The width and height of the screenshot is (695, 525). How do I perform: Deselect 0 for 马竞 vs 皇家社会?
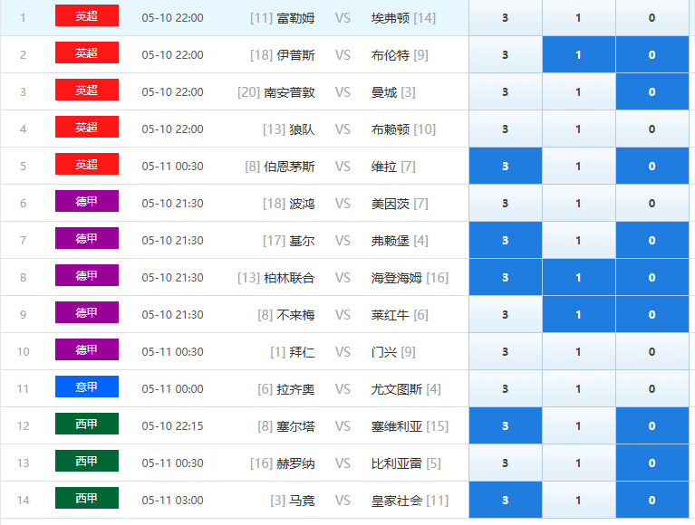click(x=652, y=501)
